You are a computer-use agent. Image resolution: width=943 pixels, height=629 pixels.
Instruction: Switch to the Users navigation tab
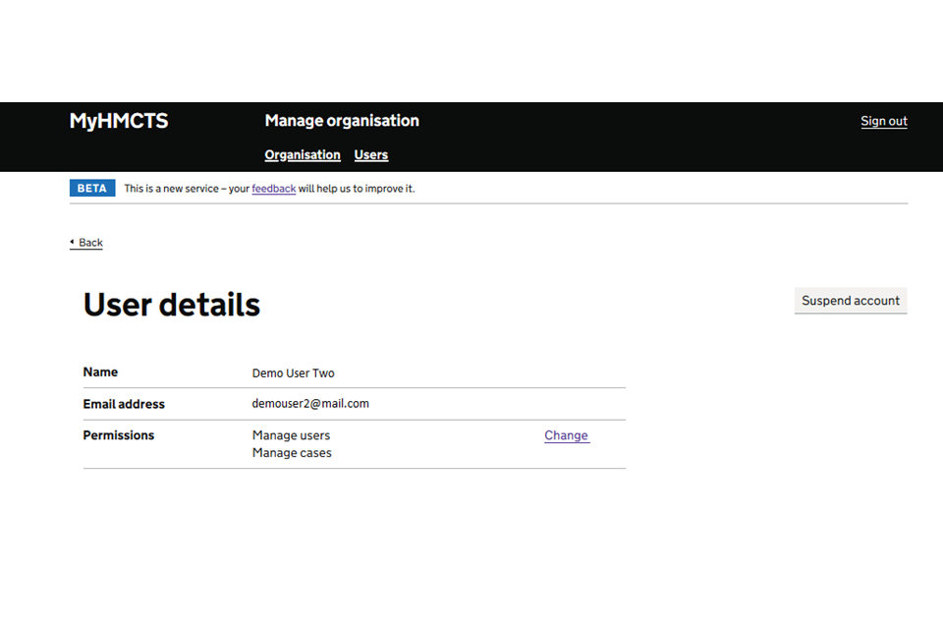371,155
